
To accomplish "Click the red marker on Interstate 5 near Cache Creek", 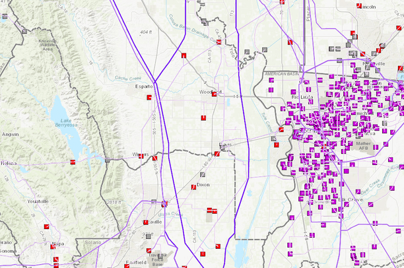I will 184,55.
